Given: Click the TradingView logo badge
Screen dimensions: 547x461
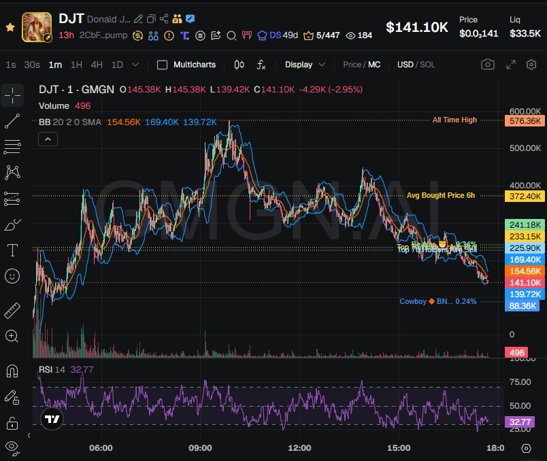Looking at the screenshot, I should click(x=52, y=419).
